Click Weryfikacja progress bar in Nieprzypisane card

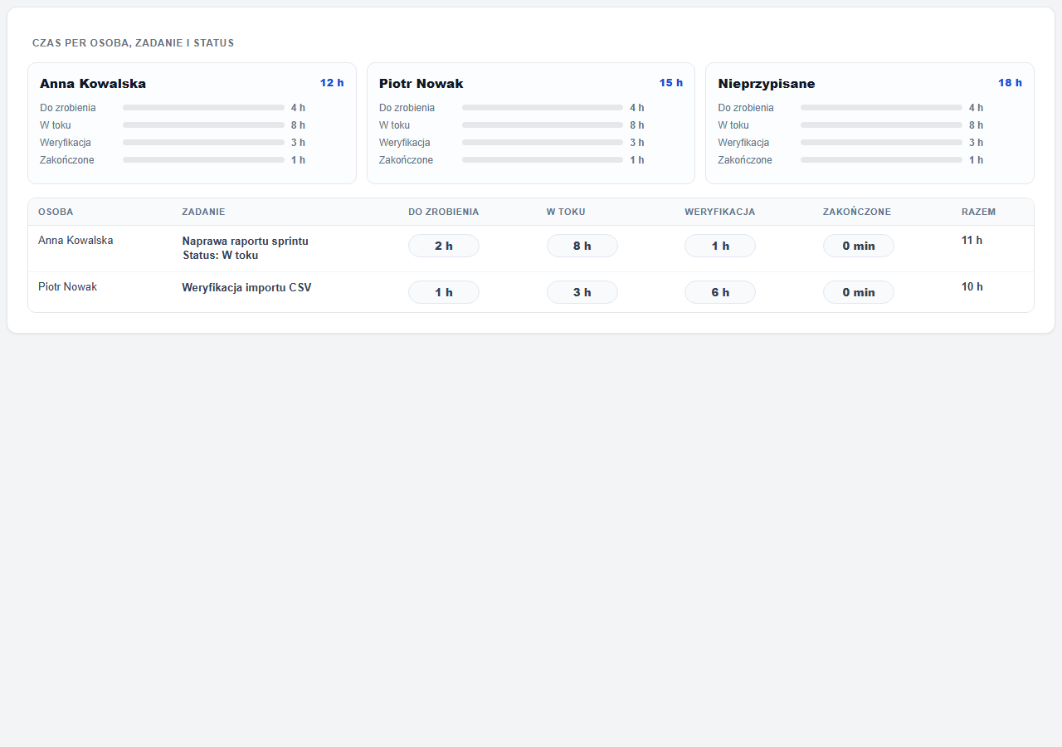pos(881,143)
